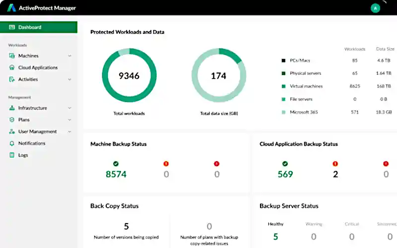
Task: Click Number of plans with backup copy-related issues
Action: point(209,240)
